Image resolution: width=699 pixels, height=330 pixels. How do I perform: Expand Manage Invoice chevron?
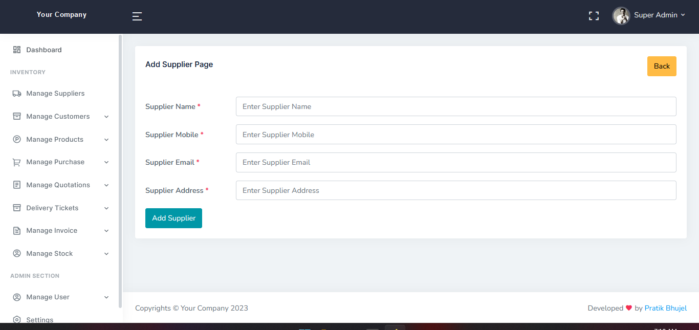point(106,231)
